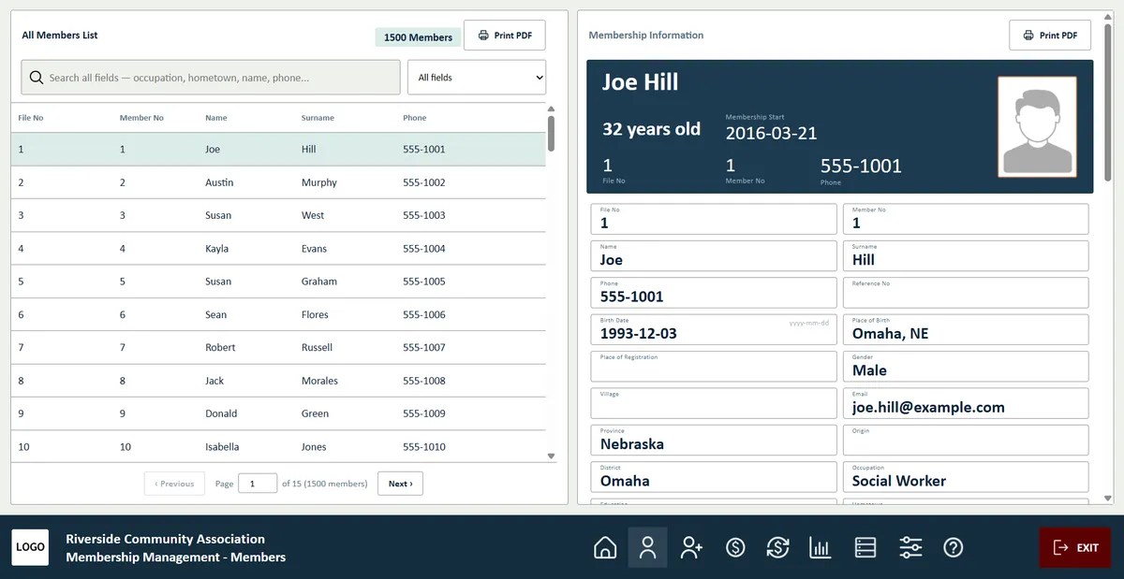Image resolution: width=1124 pixels, height=579 pixels.
Task: Open the bar chart reports icon
Action: [x=821, y=547]
